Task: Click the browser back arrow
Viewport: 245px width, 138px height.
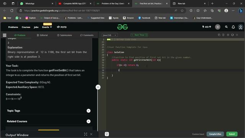Action: [5, 10]
